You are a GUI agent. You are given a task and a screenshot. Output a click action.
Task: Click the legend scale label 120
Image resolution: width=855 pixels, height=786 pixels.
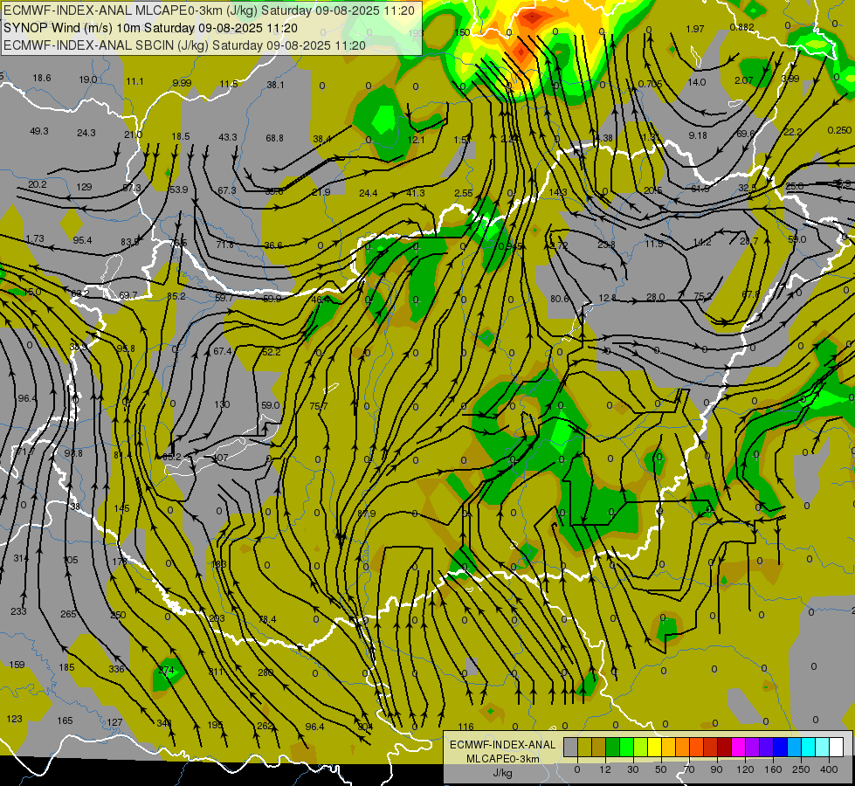(x=745, y=769)
